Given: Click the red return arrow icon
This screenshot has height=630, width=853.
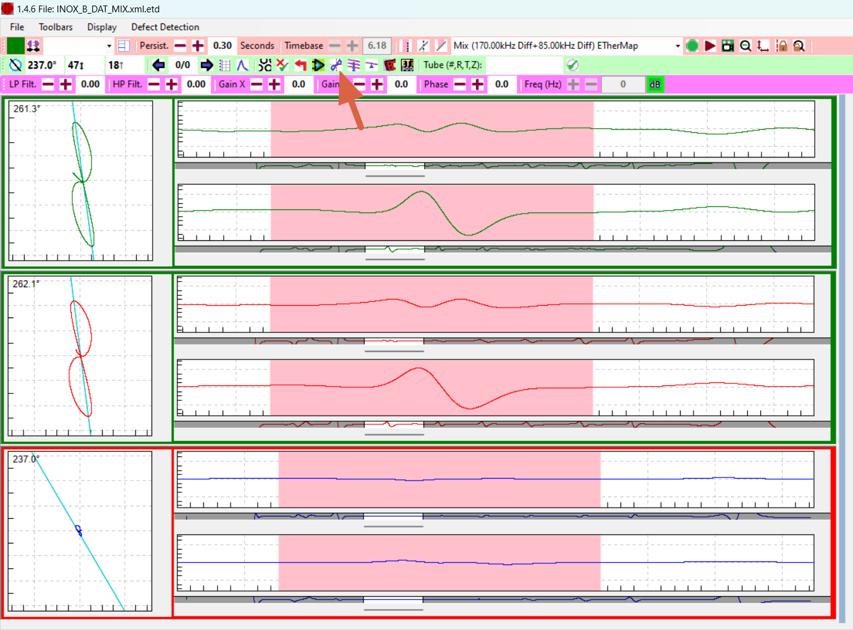Looking at the screenshot, I should tap(300, 65).
